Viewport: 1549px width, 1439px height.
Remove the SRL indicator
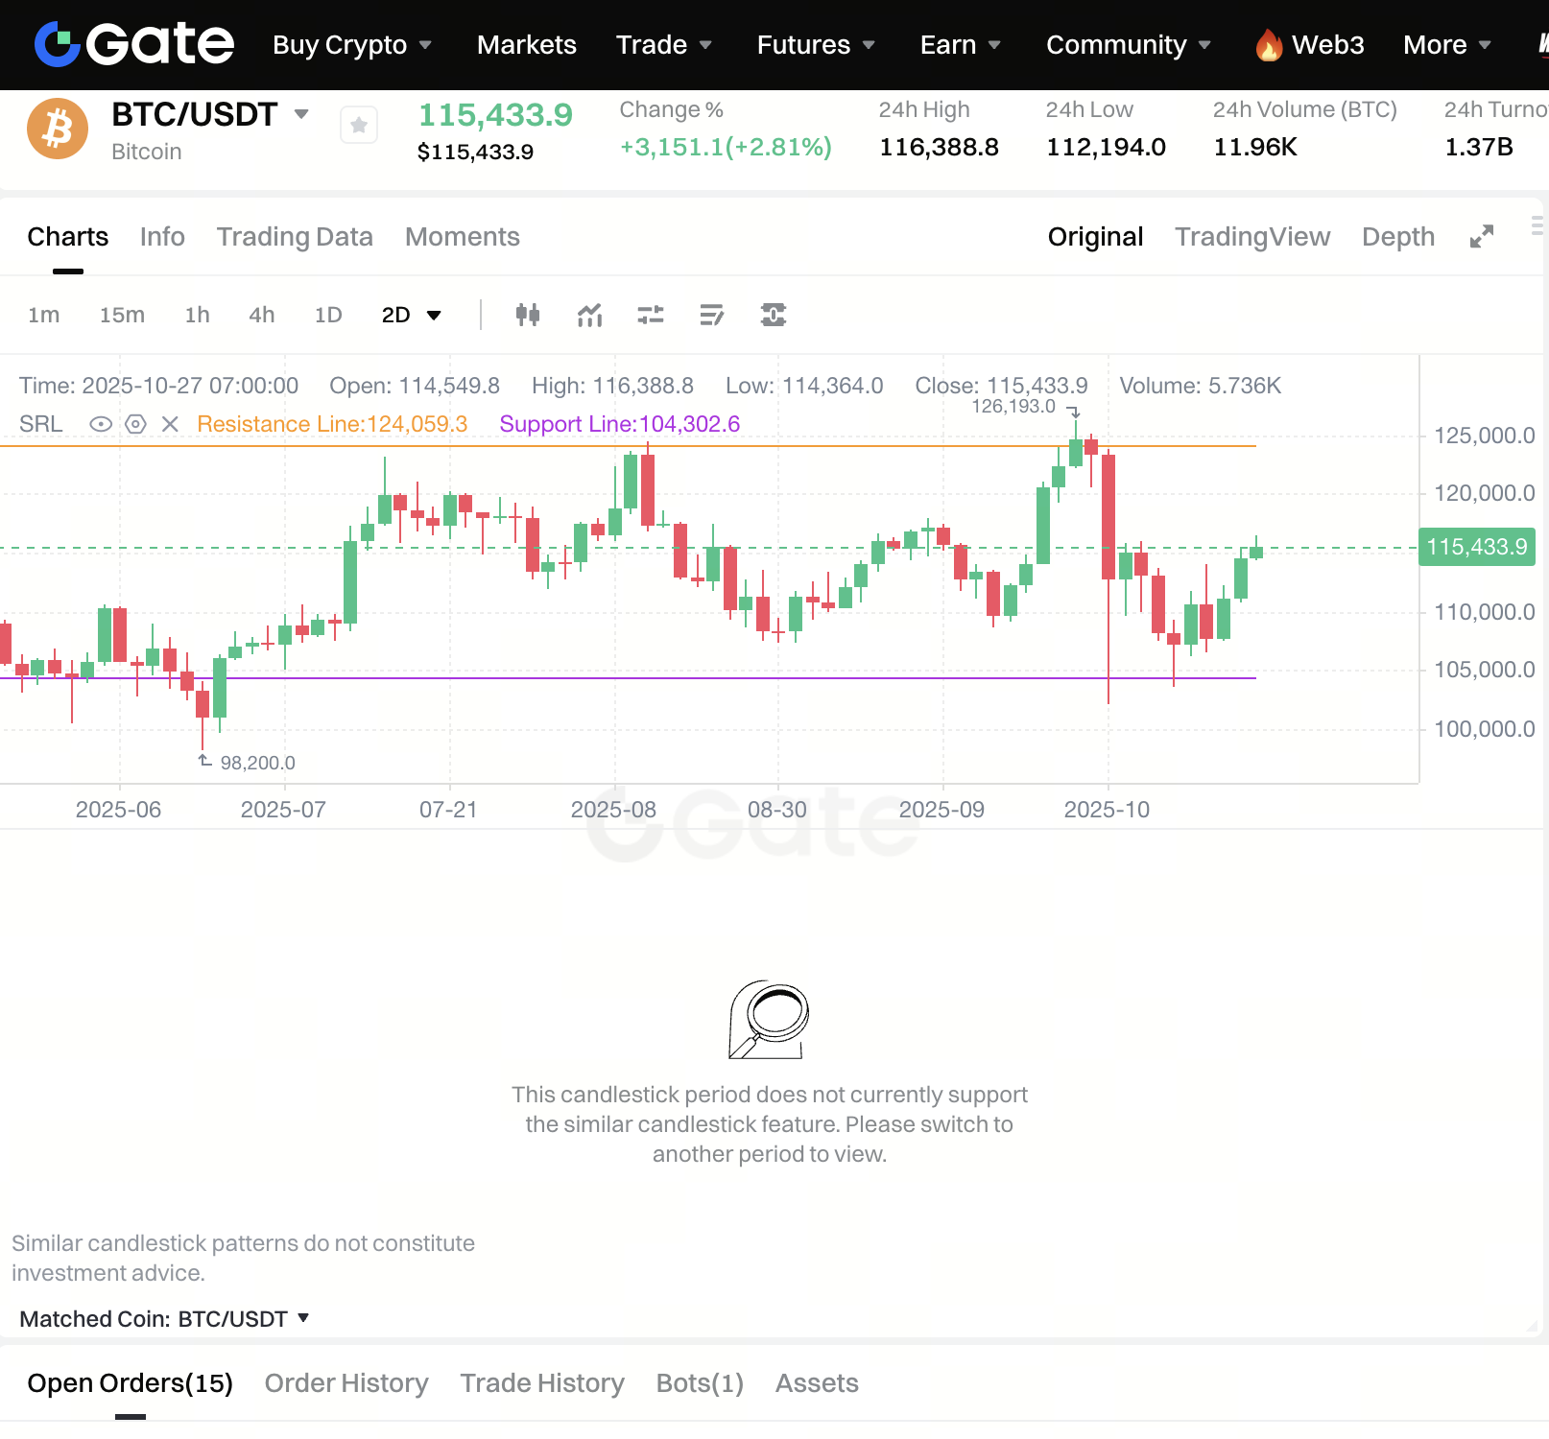point(170,424)
